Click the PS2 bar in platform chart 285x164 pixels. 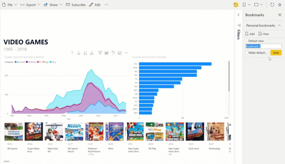tap(175, 64)
